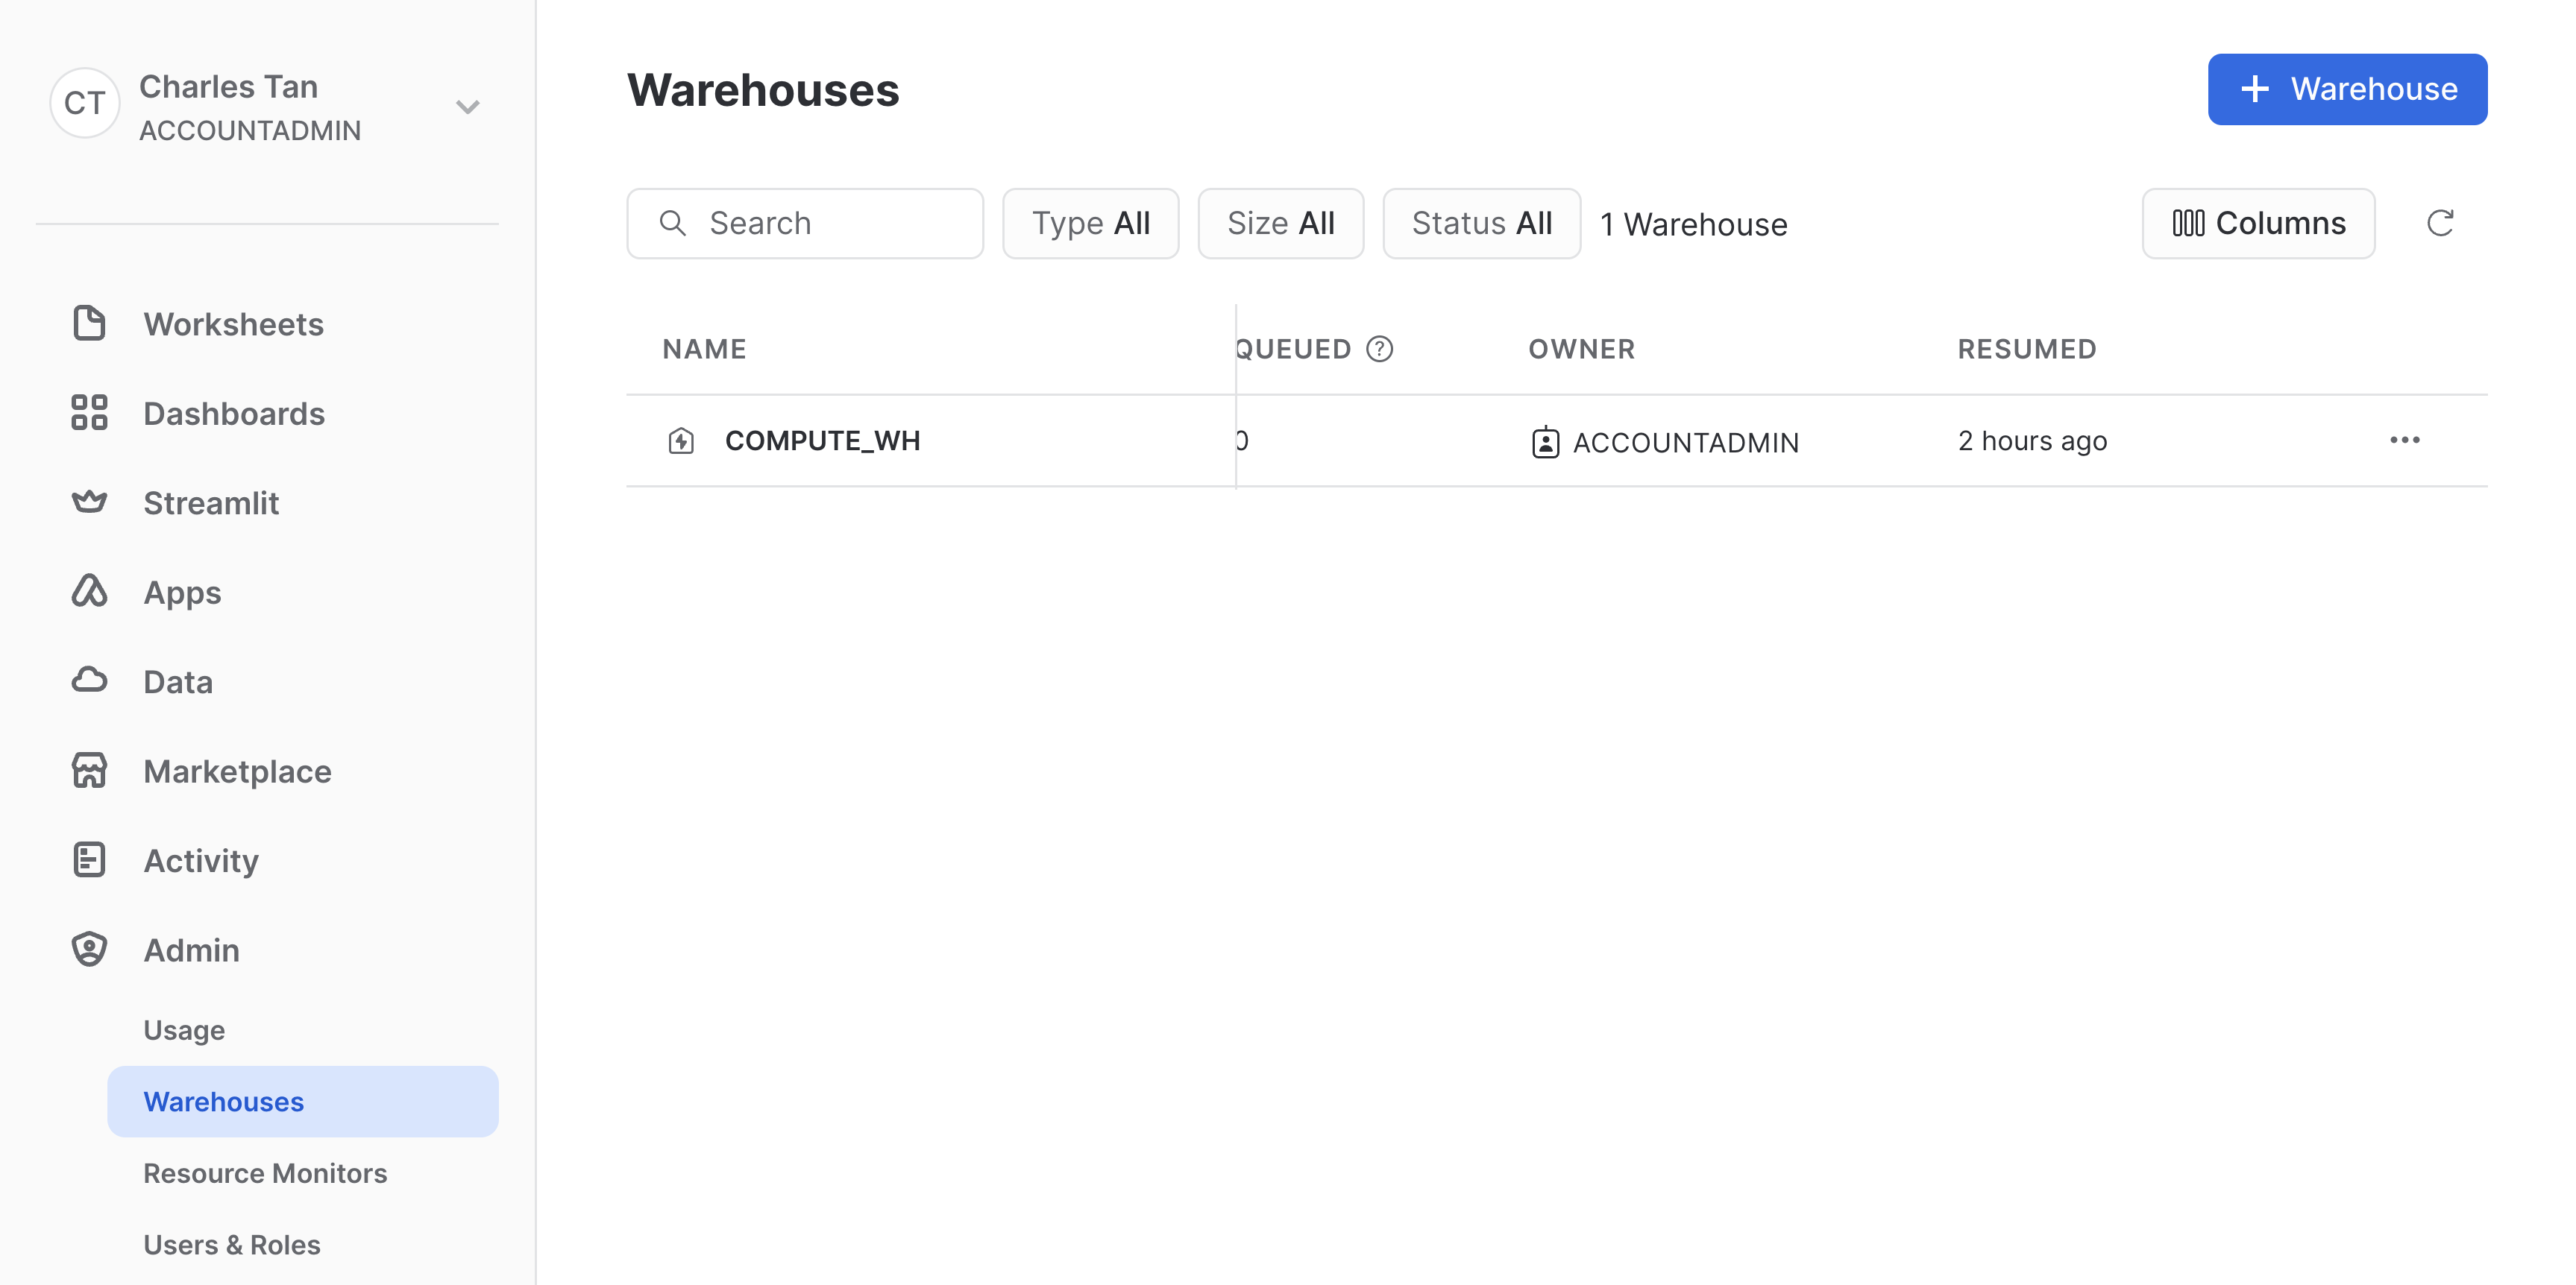The image size is (2576, 1285).
Task: Sort by the NAME column header
Action: pos(704,349)
